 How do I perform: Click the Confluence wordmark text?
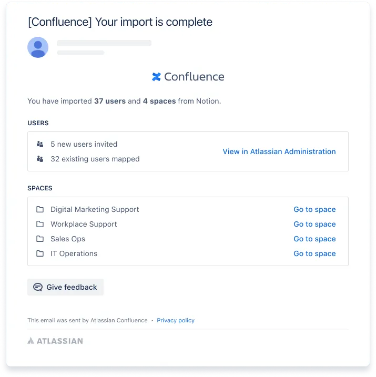[194, 77]
